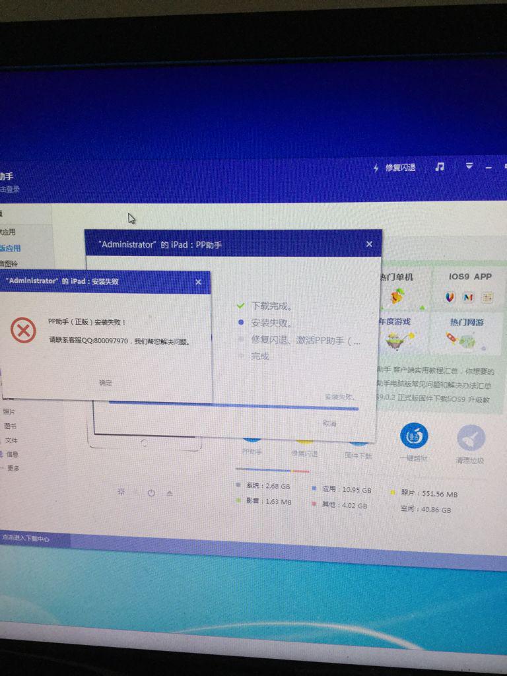Click the PP助手 shortcut label
The width and height of the screenshot is (507, 676).
(252, 452)
